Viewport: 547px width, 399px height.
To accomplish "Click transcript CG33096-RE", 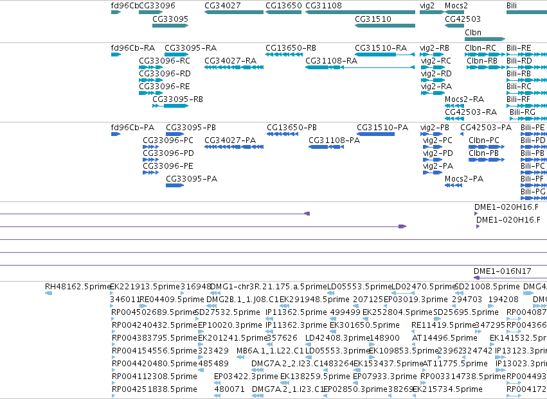I will [150, 93].
